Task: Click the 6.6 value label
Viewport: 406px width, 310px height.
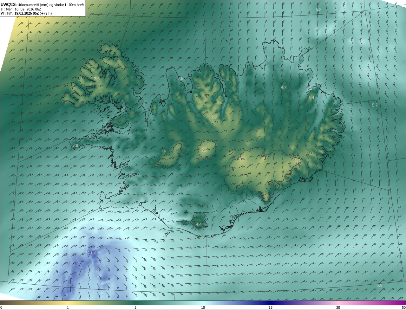Action: (180, 78)
